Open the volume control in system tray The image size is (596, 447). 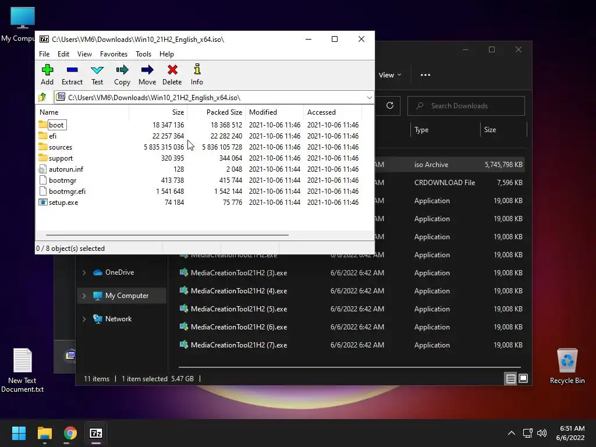[x=542, y=433]
